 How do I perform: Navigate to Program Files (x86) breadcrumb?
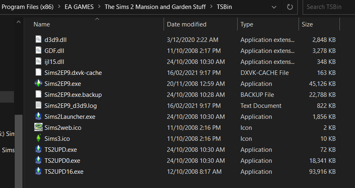[28, 7]
